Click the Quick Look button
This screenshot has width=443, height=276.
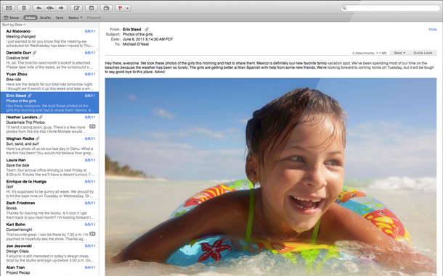pyautogui.click(x=423, y=53)
